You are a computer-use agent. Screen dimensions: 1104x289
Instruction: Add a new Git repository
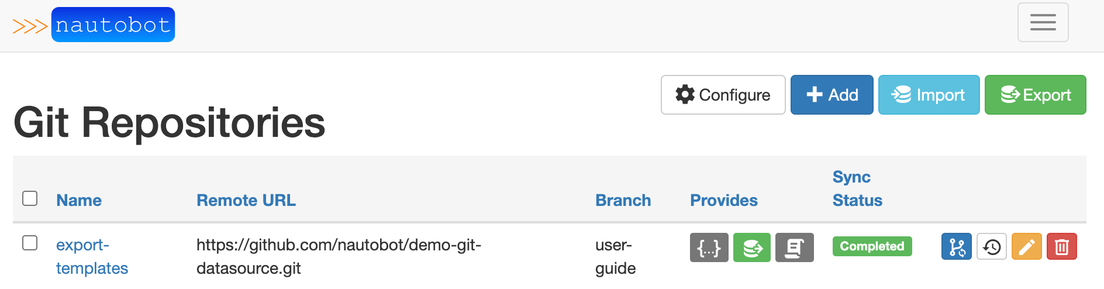[x=832, y=95]
